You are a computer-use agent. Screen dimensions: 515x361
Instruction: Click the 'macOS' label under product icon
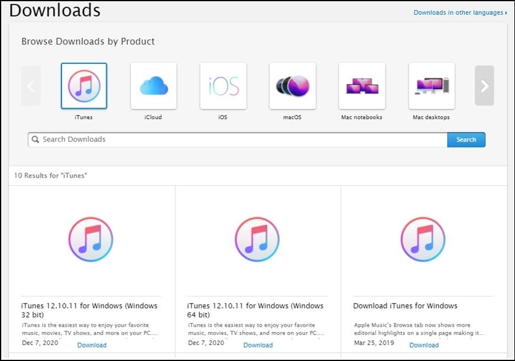click(292, 117)
